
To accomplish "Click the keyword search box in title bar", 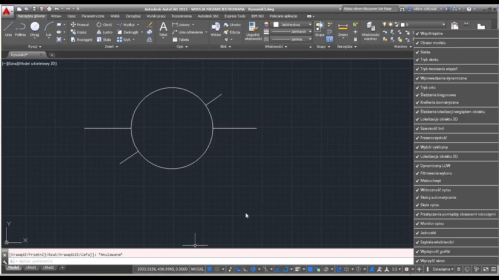I will (x=370, y=9).
